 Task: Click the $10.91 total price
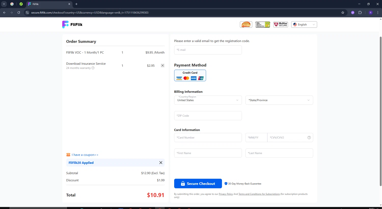[156, 195]
